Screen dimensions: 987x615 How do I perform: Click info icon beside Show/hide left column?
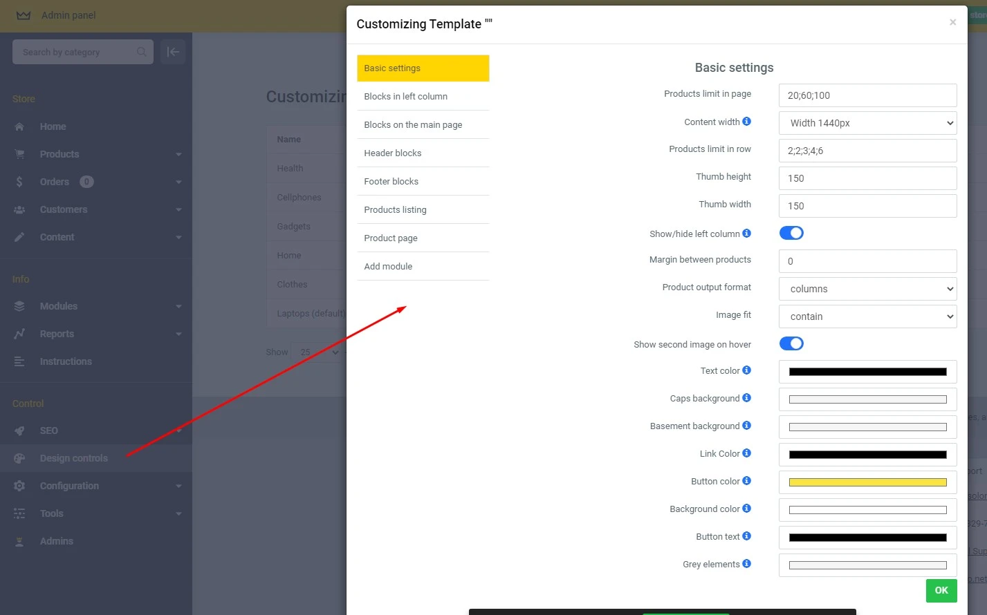(x=746, y=234)
